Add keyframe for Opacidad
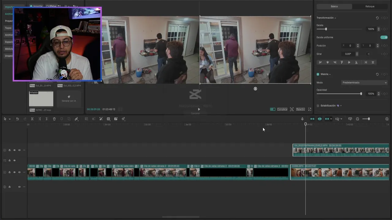 [x=384, y=94]
